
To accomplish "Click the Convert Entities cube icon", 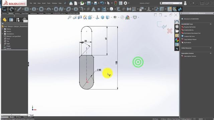I will 111,9.
